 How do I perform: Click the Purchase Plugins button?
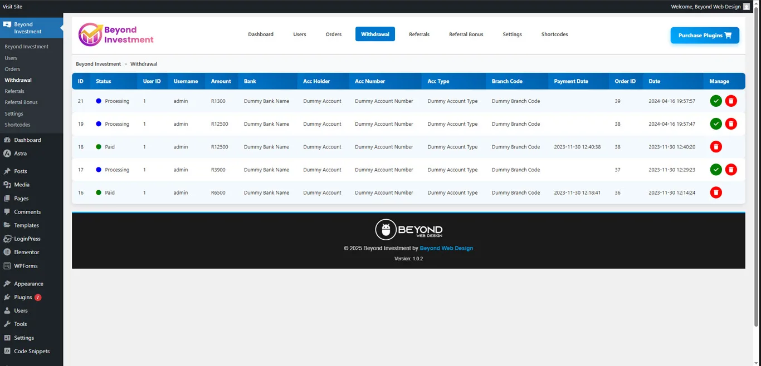click(x=705, y=35)
